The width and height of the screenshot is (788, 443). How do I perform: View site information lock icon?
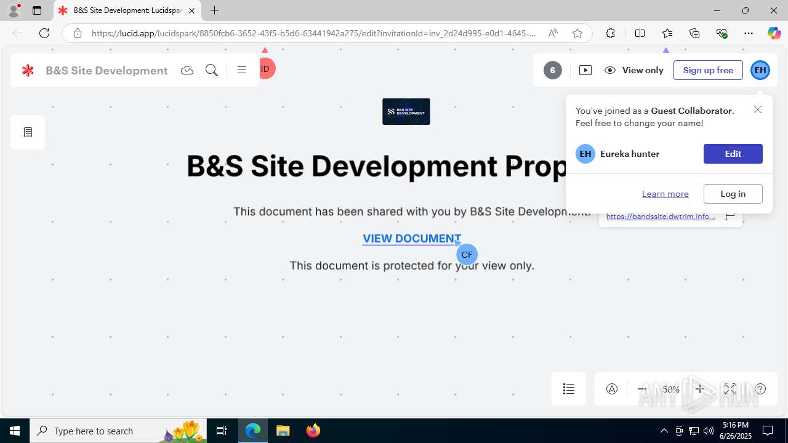(x=77, y=33)
